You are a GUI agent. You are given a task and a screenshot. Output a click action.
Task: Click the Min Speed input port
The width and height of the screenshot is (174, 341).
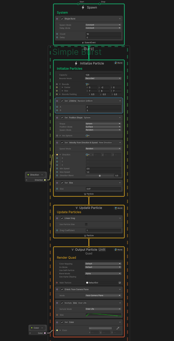click(x=57, y=169)
